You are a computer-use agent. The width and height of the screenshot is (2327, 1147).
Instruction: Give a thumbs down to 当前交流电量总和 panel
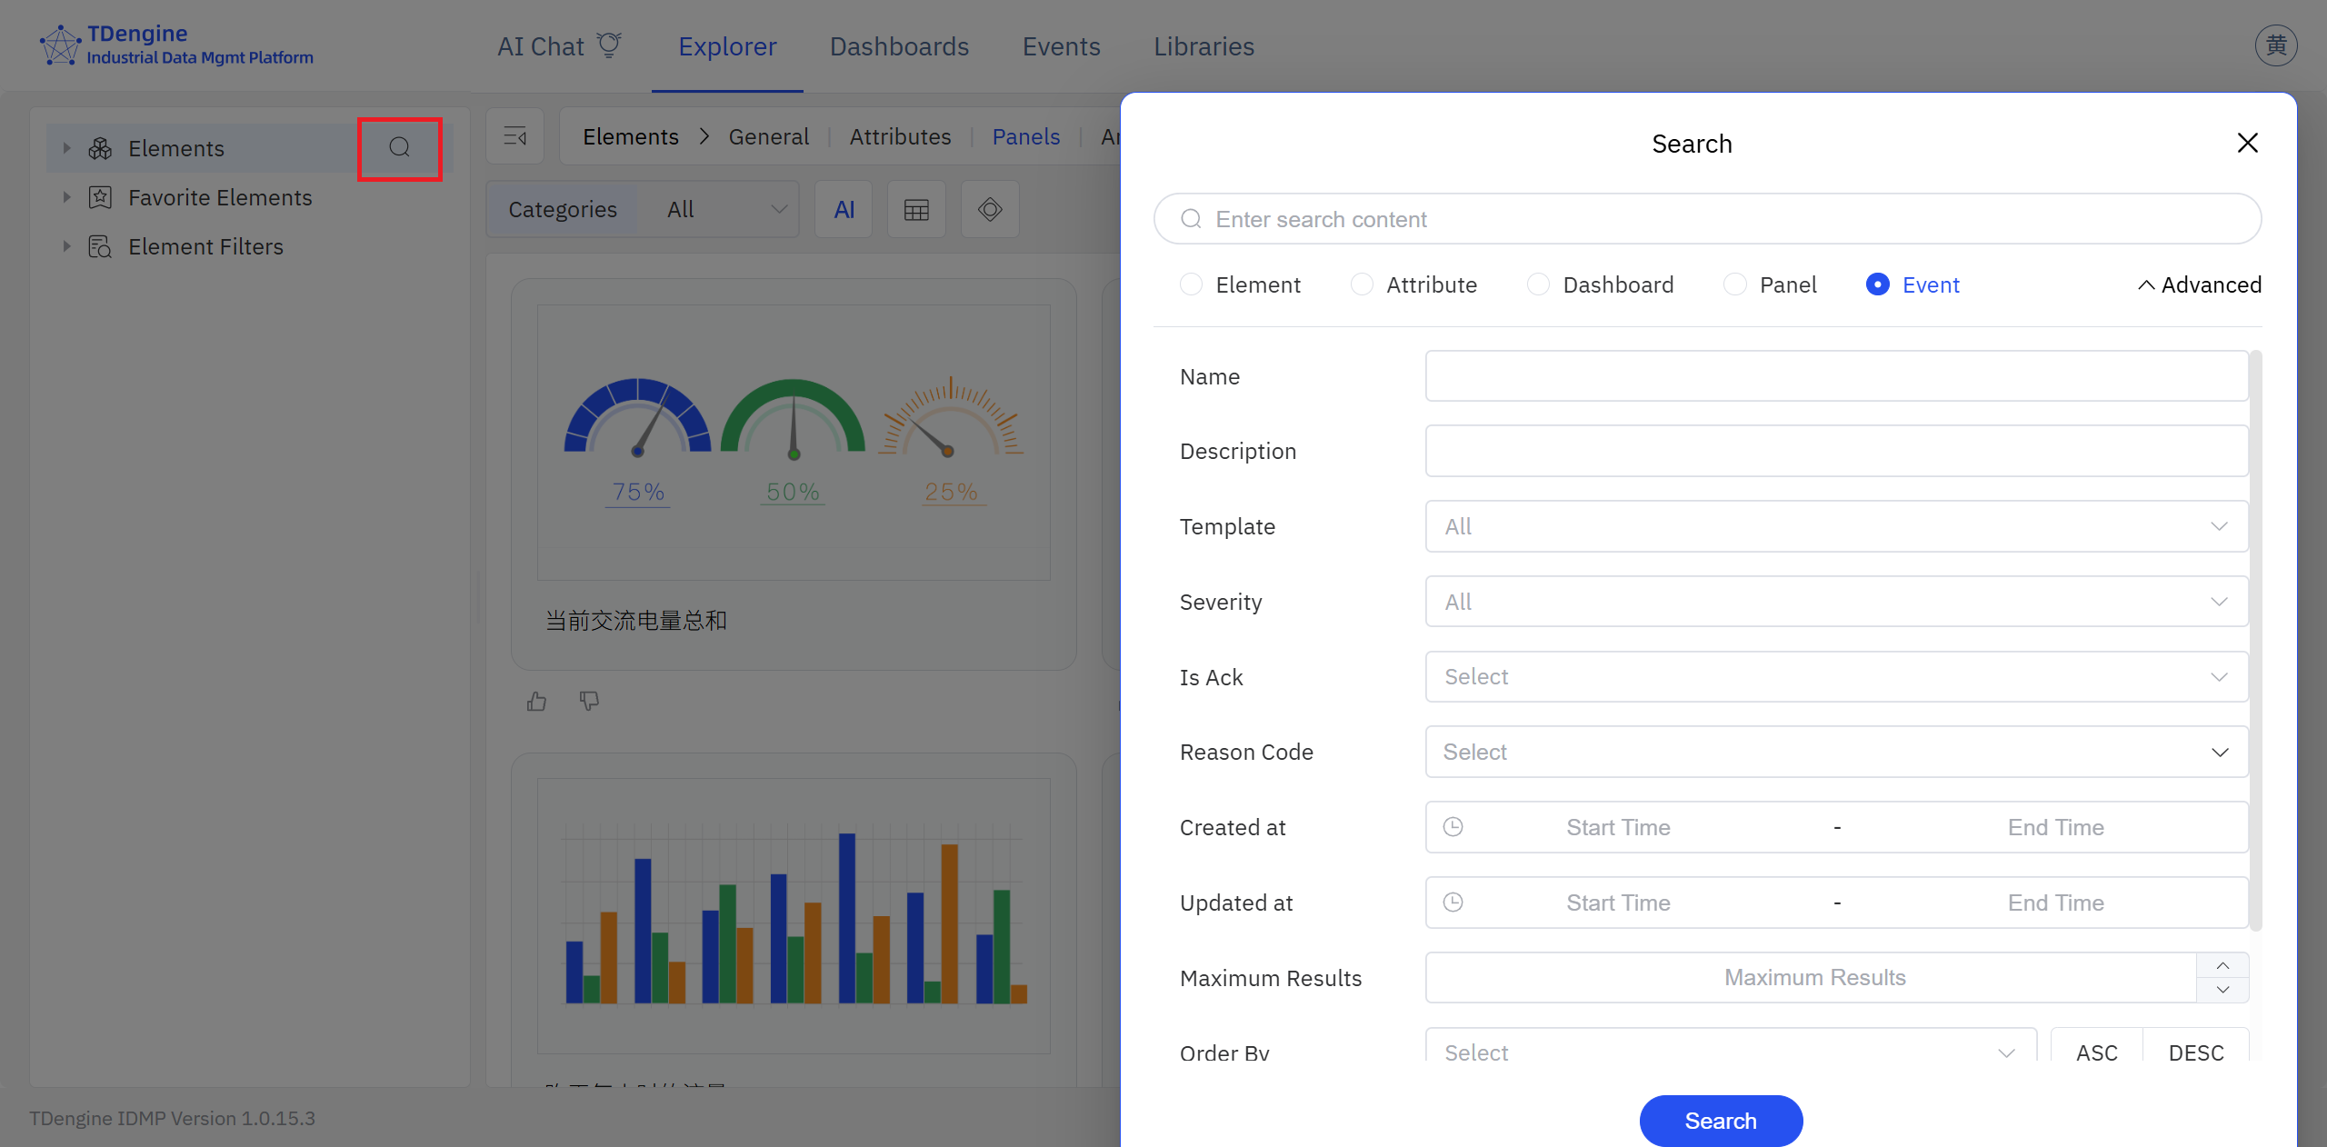588,701
